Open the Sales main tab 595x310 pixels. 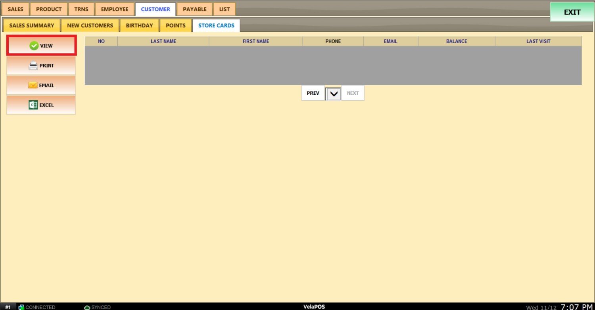pos(15,9)
